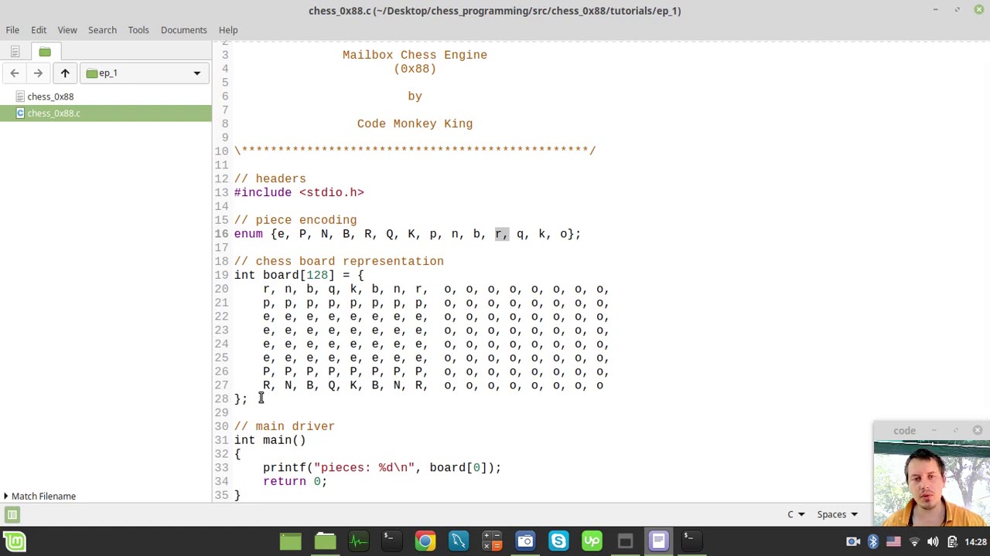Viewport: 990px width, 556px height.
Task: Go forward in file browser history
Action: click(38, 73)
